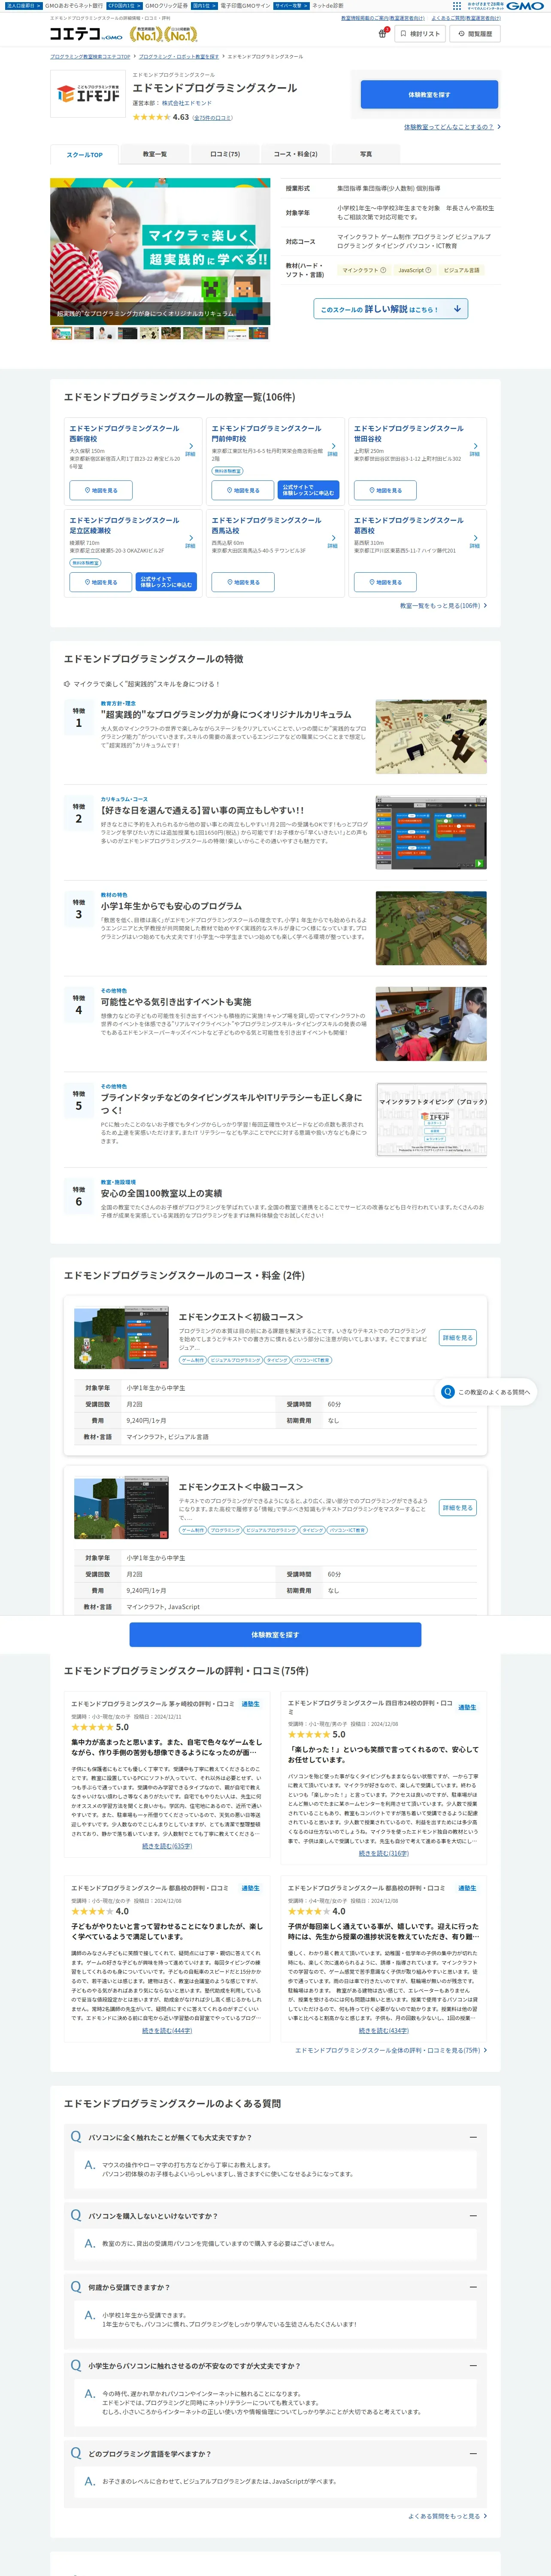The image size is (551, 2576).
Task: Open 教室一覧をもっと見る(106件) link
Action: coord(443,606)
